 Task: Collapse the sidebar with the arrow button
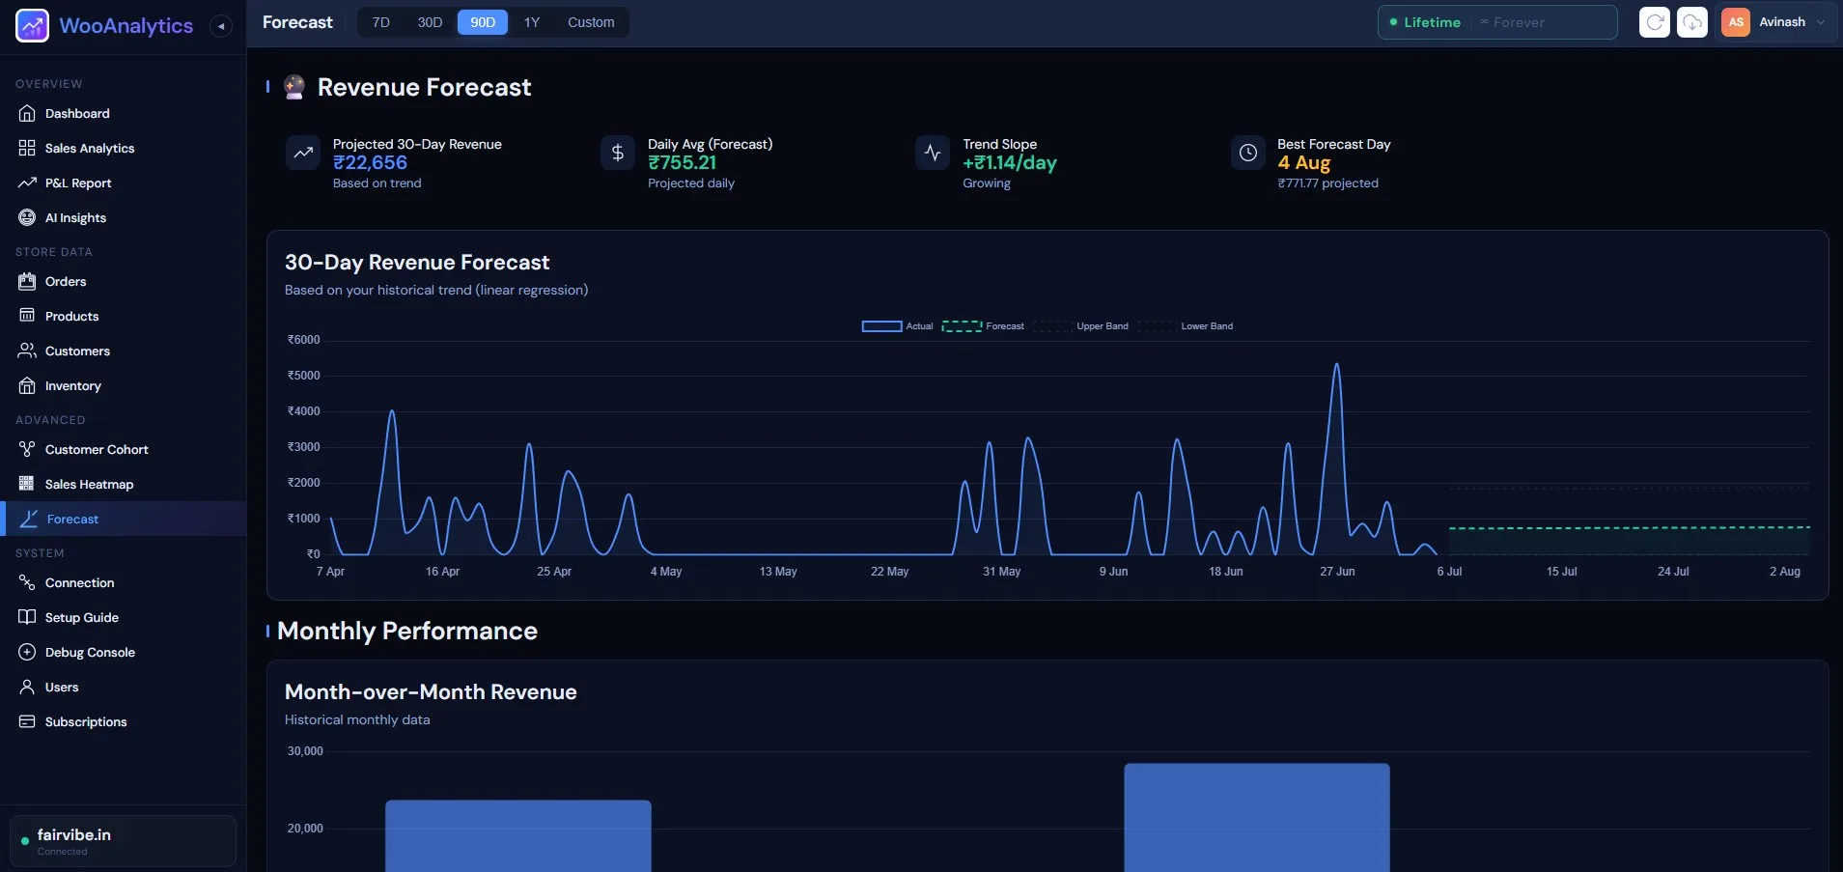click(221, 26)
